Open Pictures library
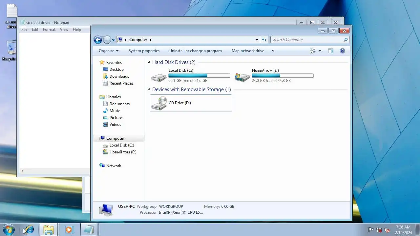Viewport: 420px width, 236px height. click(116, 118)
